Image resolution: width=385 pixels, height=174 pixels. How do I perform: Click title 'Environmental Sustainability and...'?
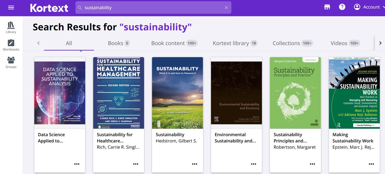coord(235,138)
